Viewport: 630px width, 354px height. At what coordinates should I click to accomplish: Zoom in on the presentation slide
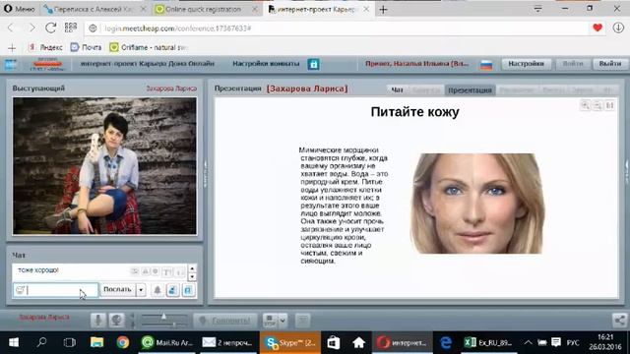(585, 105)
